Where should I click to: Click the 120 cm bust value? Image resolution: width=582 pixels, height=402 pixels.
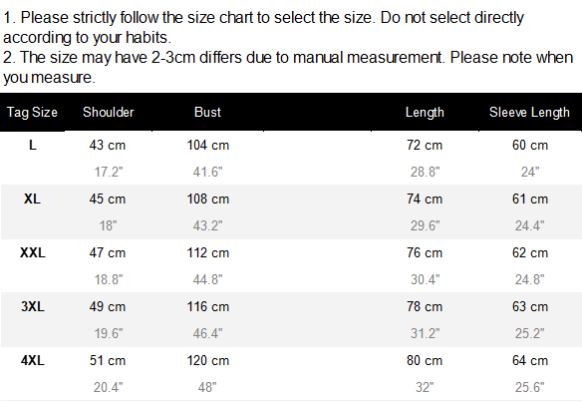[208, 360]
